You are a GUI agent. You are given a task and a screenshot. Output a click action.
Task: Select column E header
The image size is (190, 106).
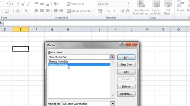click(21, 29)
